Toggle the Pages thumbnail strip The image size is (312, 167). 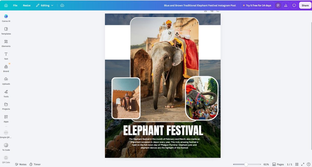tap(278, 164)
